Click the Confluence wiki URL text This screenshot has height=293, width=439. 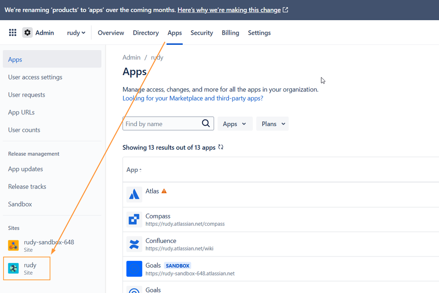[x=179, y=249]
